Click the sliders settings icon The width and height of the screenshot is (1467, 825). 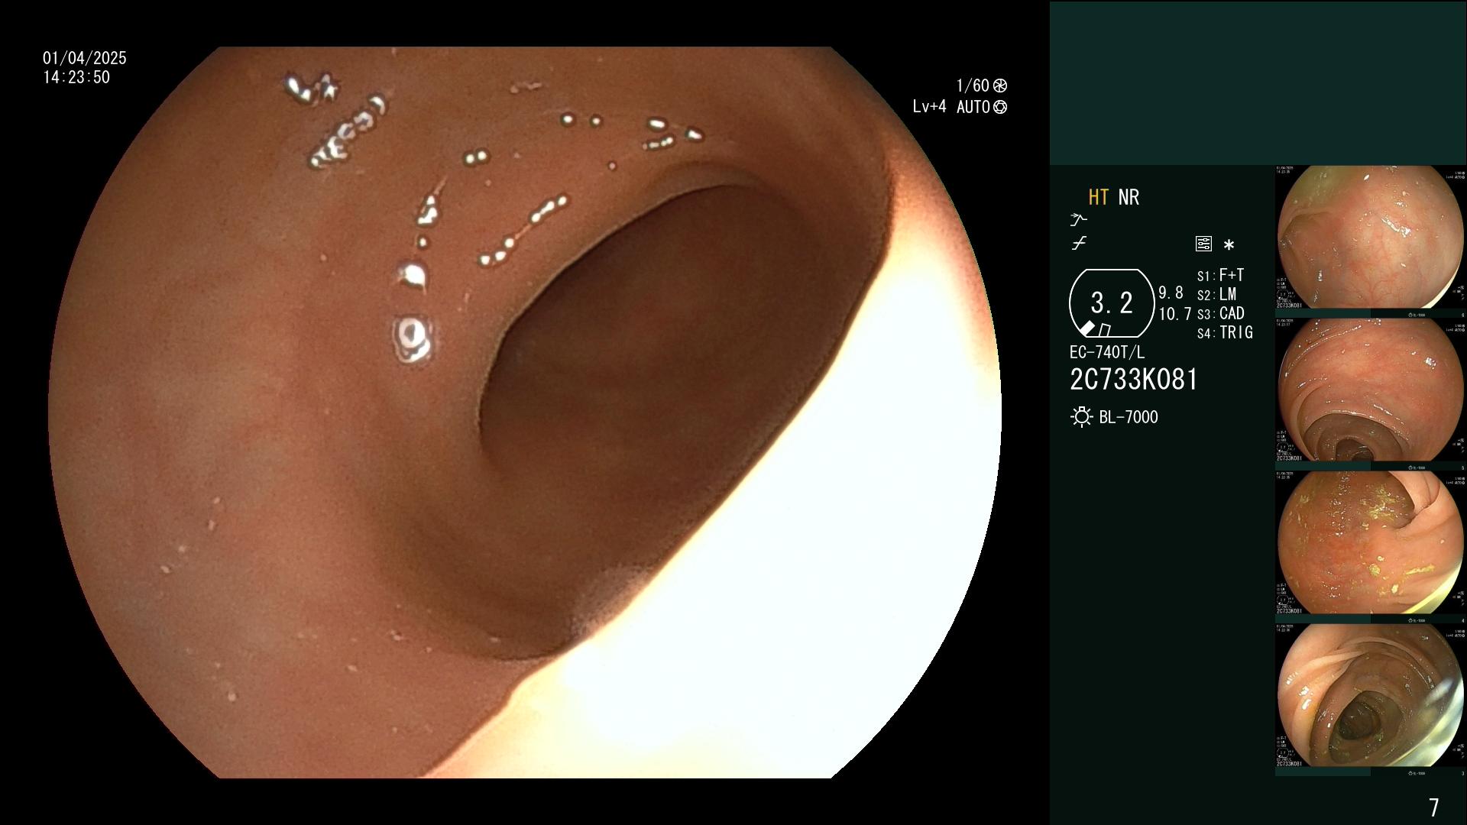(x=1203, y=244)
